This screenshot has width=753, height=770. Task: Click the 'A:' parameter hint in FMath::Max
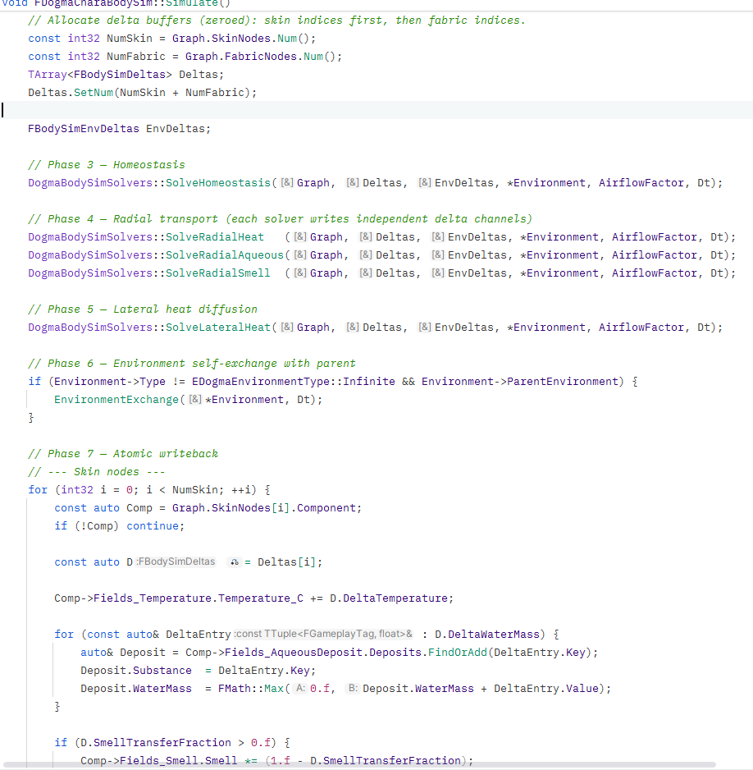tap(300, 689)
